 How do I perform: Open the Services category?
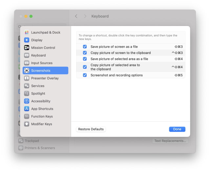[37, 86]
